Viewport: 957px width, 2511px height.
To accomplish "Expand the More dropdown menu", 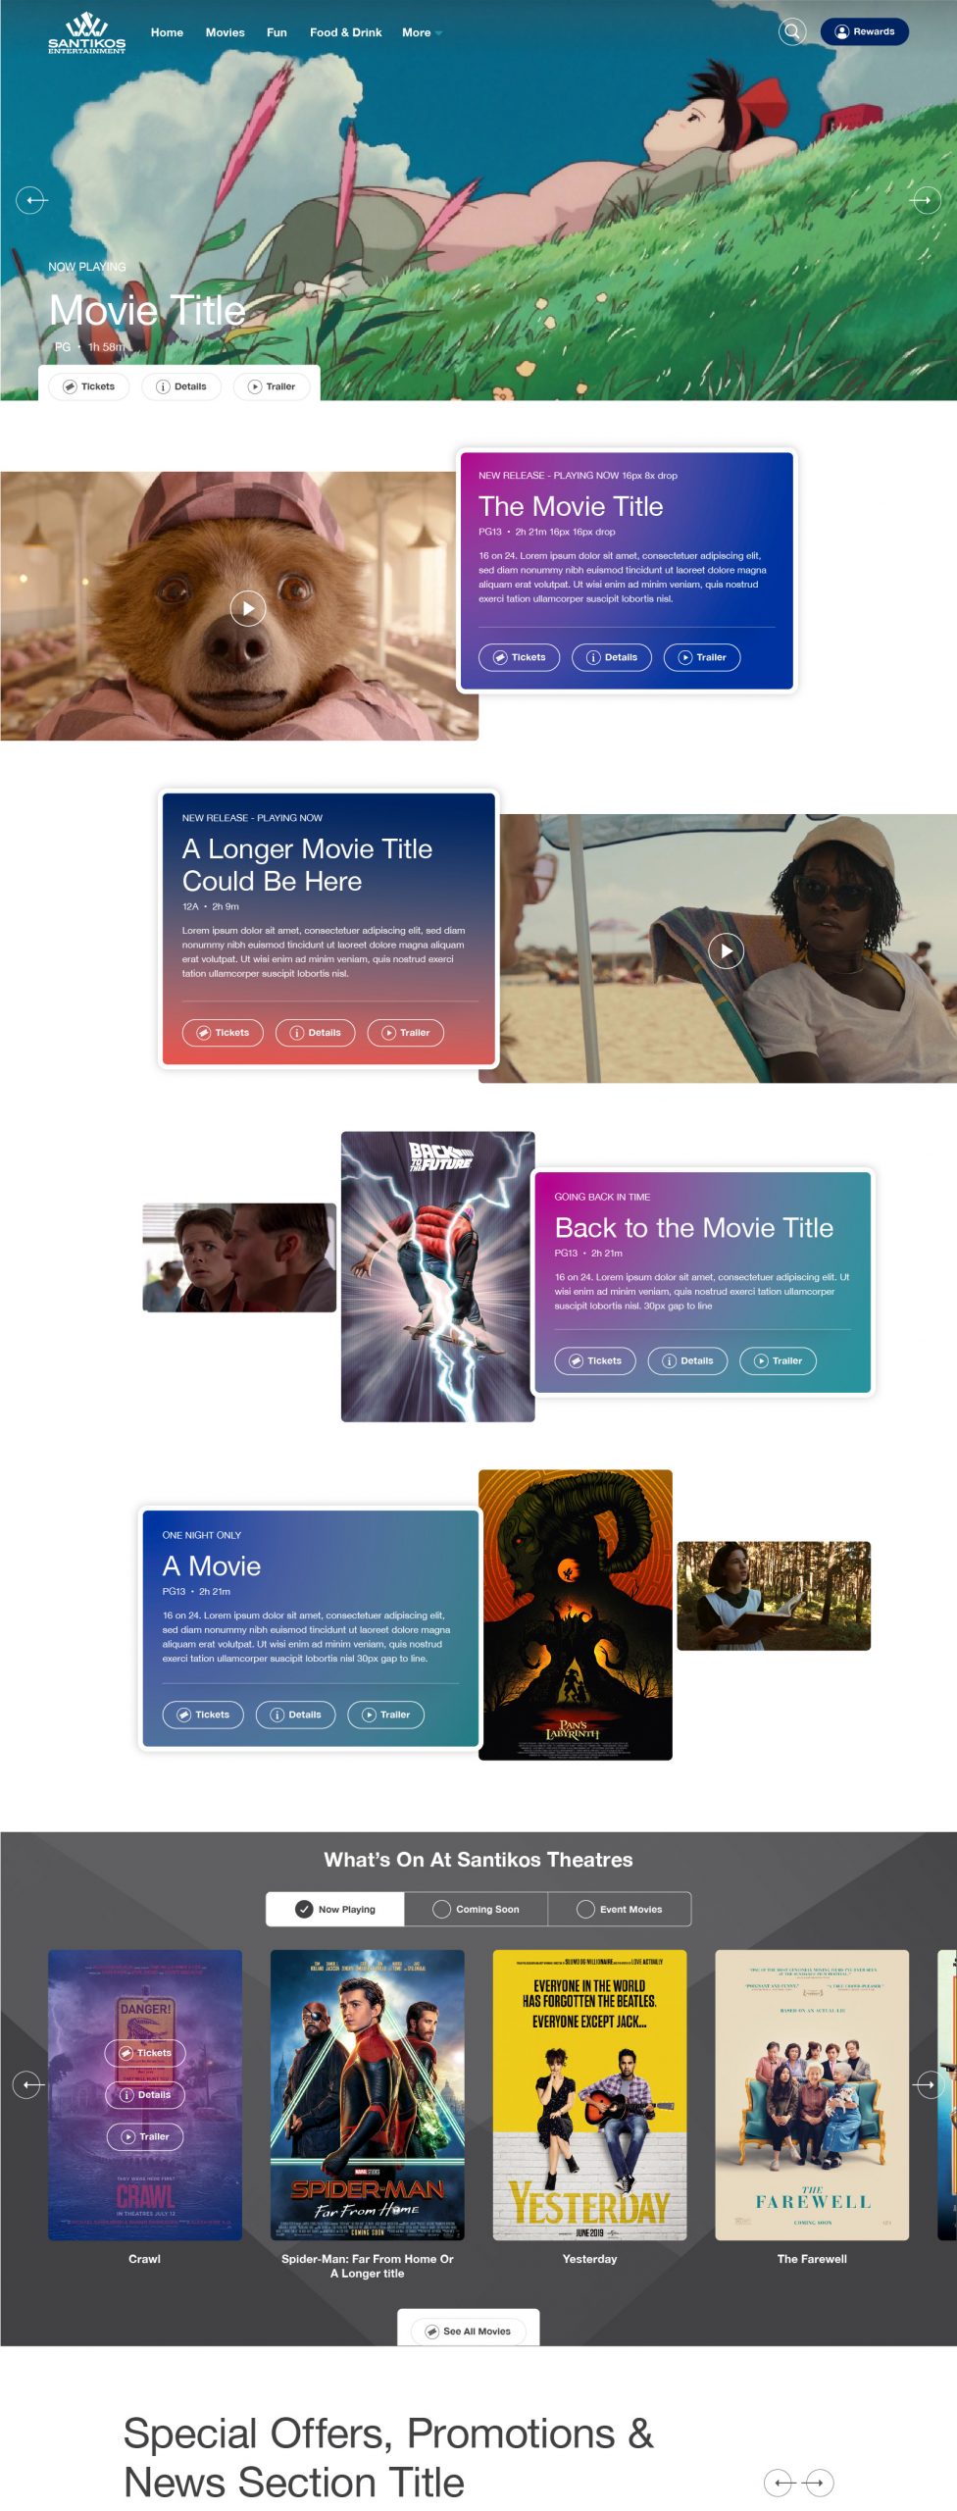I will (x=422, y=32).
